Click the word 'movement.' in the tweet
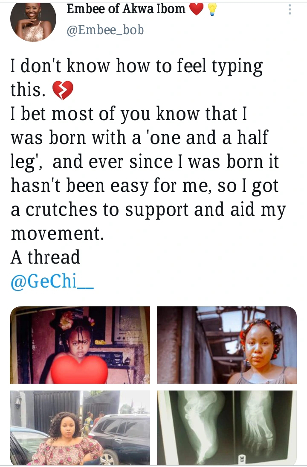This screenshot has width=307, height=467. point(58,233)
